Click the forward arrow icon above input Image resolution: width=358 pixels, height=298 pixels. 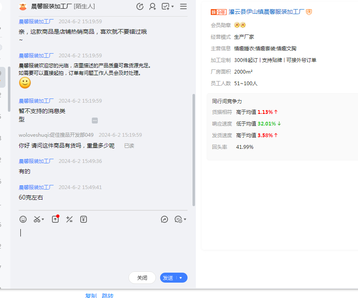point(164,219)
